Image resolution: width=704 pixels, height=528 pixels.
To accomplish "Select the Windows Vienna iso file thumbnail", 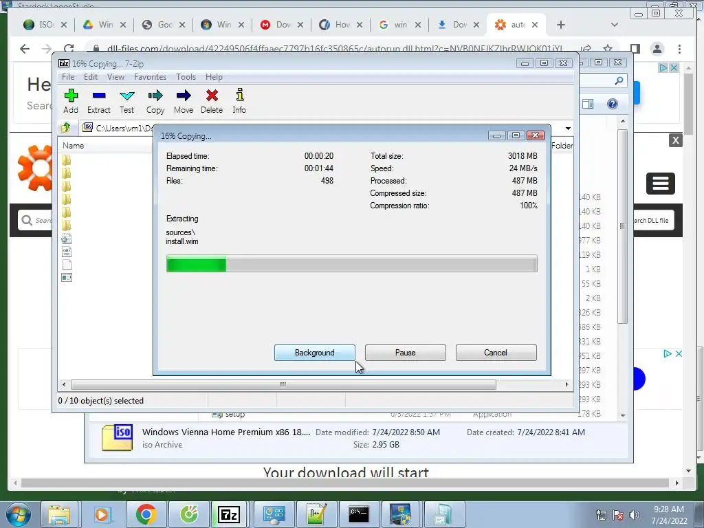I will 117,437.
